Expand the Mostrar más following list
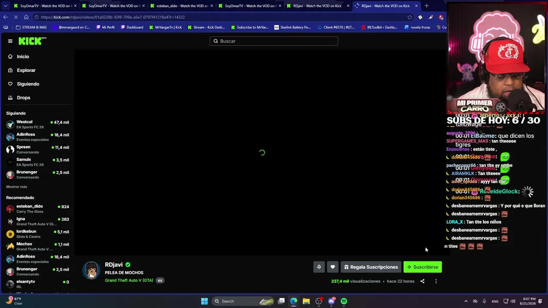Viewport: 548px width, 308px height. click(17, 187)
